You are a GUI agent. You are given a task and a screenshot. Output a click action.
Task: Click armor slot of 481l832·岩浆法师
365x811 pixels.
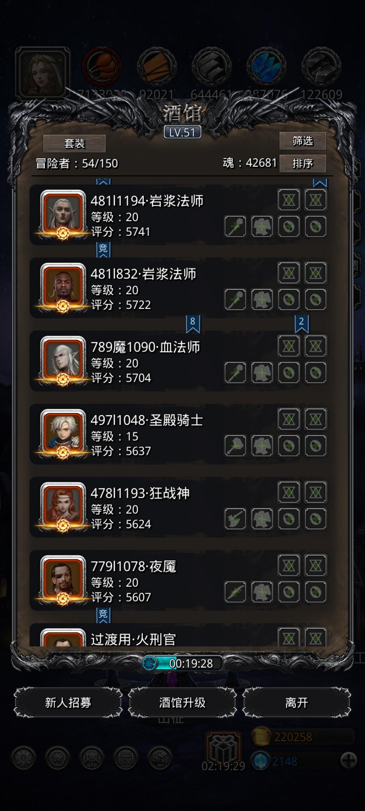[262, 299]
